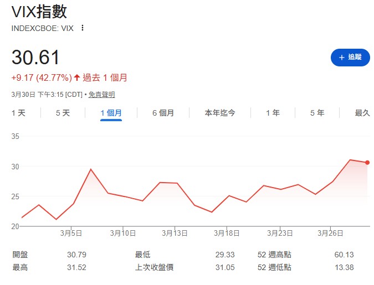Open the three-dot menu beside INDEXCBOE: VIX
This screenshot has height=285, width=374.
click(x=83, y=28)
